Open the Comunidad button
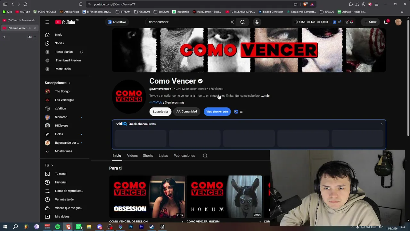Viewport: 410px width, 231px height. (187, 112)
